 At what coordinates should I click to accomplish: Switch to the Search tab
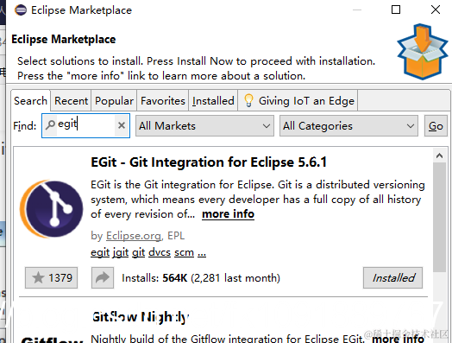tap(30, 101)
